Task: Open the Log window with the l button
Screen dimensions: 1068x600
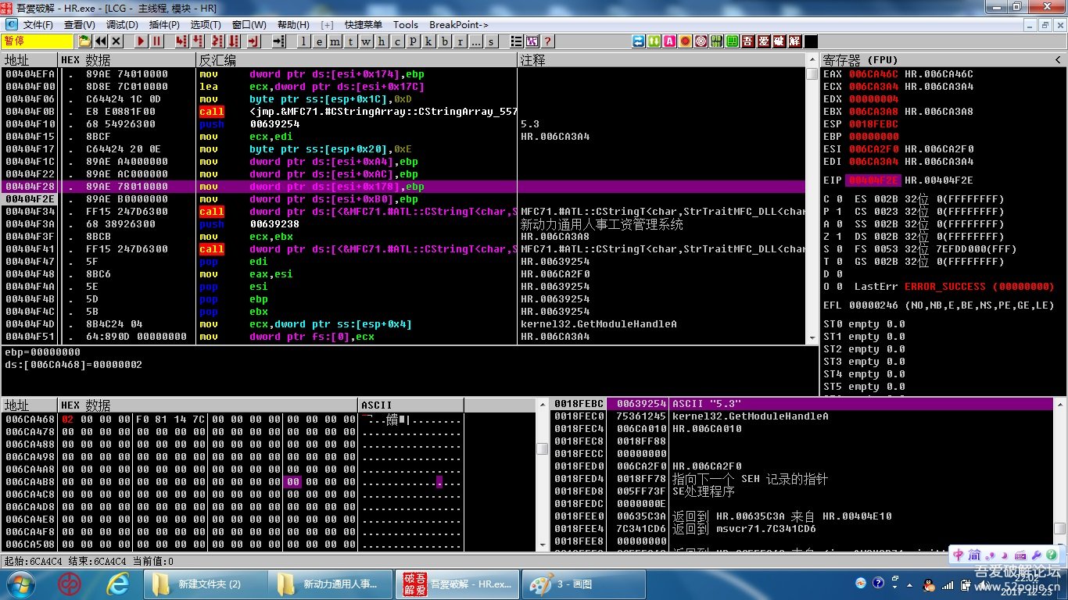Action: coord(304,41)
